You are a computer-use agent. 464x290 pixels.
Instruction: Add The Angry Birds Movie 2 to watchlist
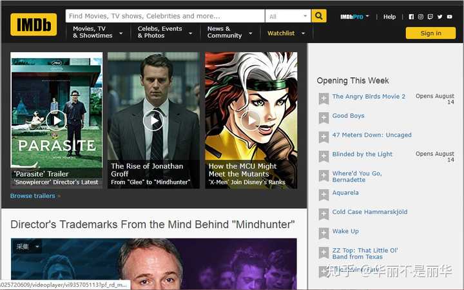point(324,99)
